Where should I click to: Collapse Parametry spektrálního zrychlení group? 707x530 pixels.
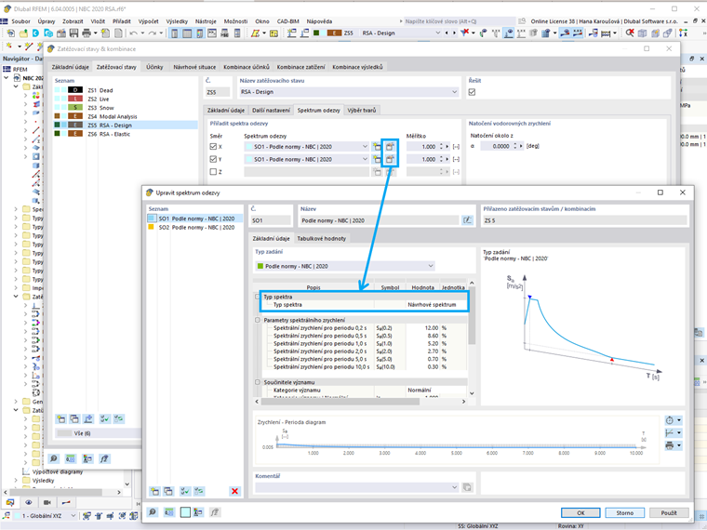(258, 320)
